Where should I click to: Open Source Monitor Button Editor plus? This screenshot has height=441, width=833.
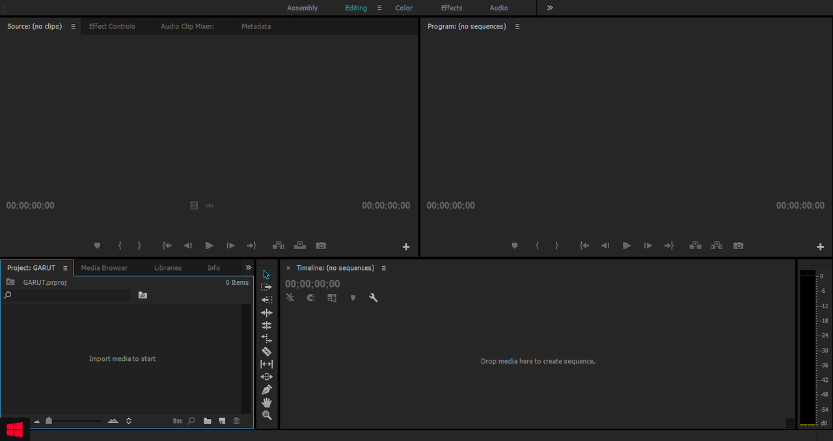pos(406,247)
